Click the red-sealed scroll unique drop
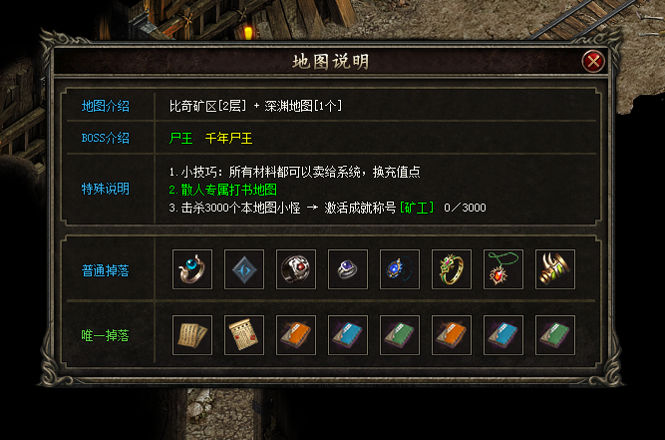The height and width of the screenshot is (440, 665). [244, 335]
